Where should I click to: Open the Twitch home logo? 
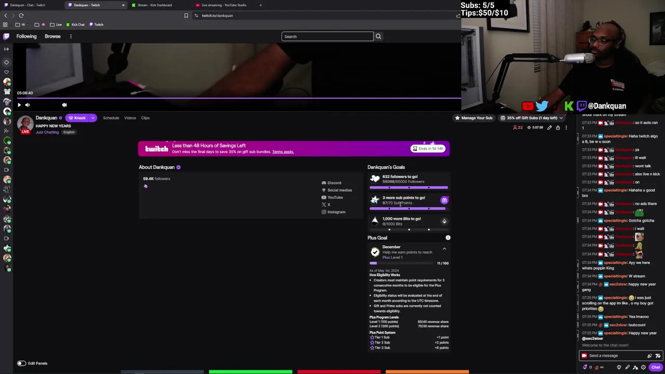coord(6,36)
